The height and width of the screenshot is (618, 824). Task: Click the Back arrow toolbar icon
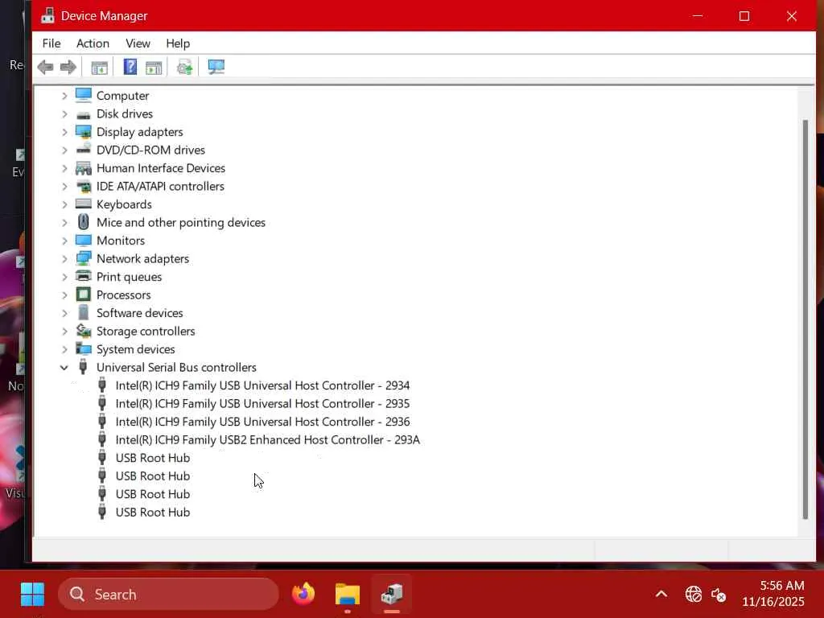45,68
